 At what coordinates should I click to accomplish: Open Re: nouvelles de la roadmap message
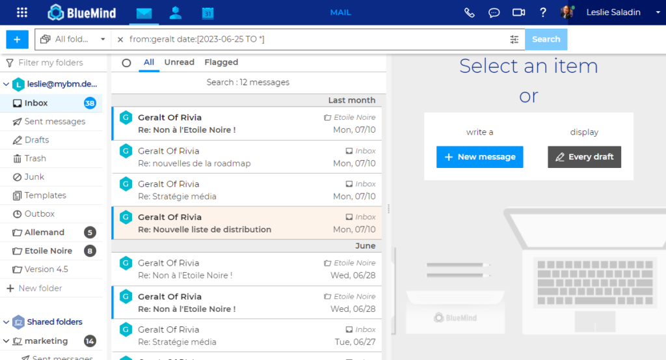tap(246, 157)
